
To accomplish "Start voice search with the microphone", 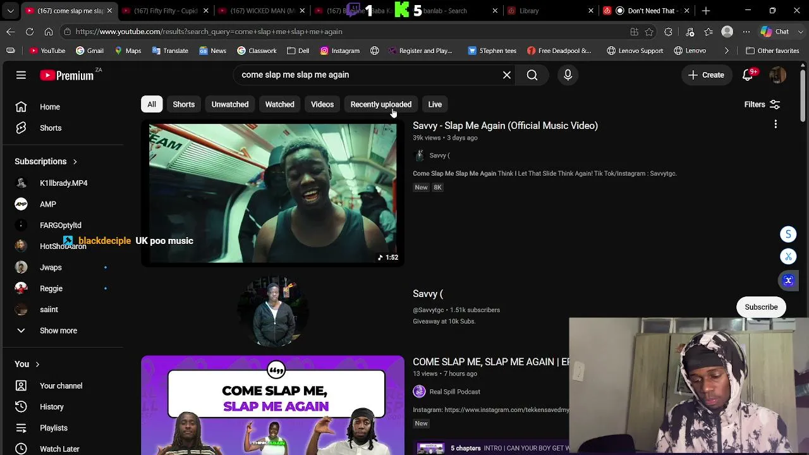I will [x=568, y=75].
